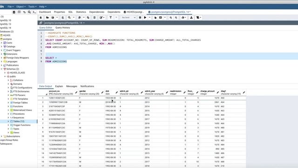This screenshot has height=168, width=298.
Task: Open the copy options dropdown arrow
Action: coord(84,18)
